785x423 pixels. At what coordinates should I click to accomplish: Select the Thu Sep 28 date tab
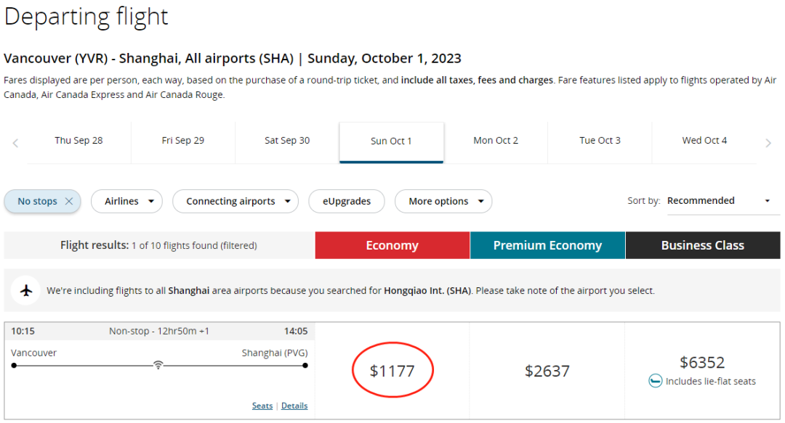pos(78,141)
